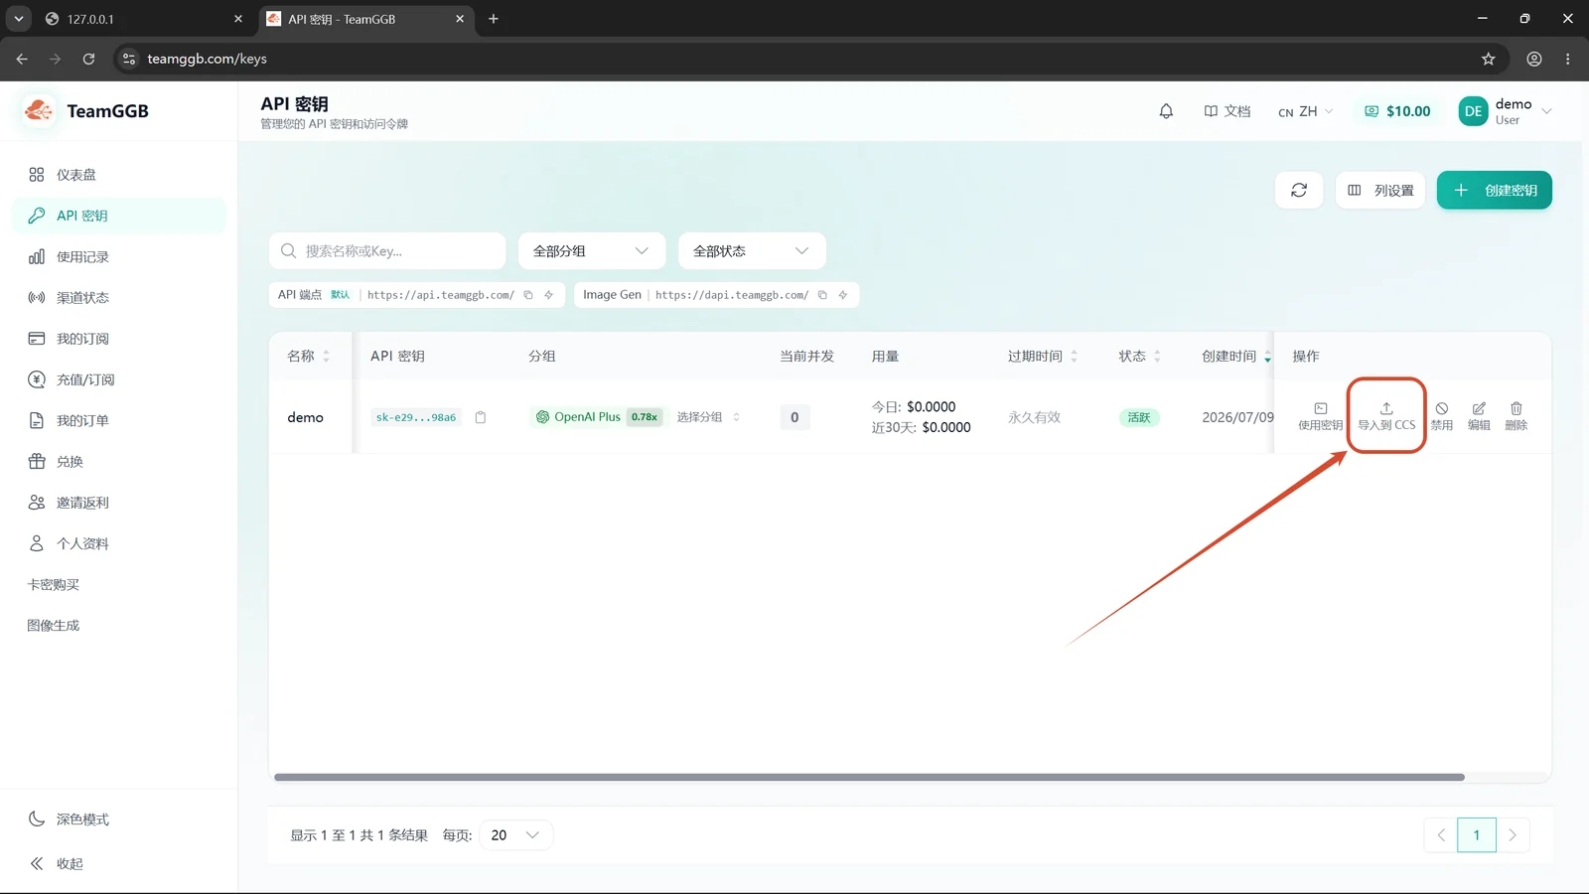Click the 创建密钥 create key button
Viewport: 1589px width, 894px height.
click(1495, 190)
